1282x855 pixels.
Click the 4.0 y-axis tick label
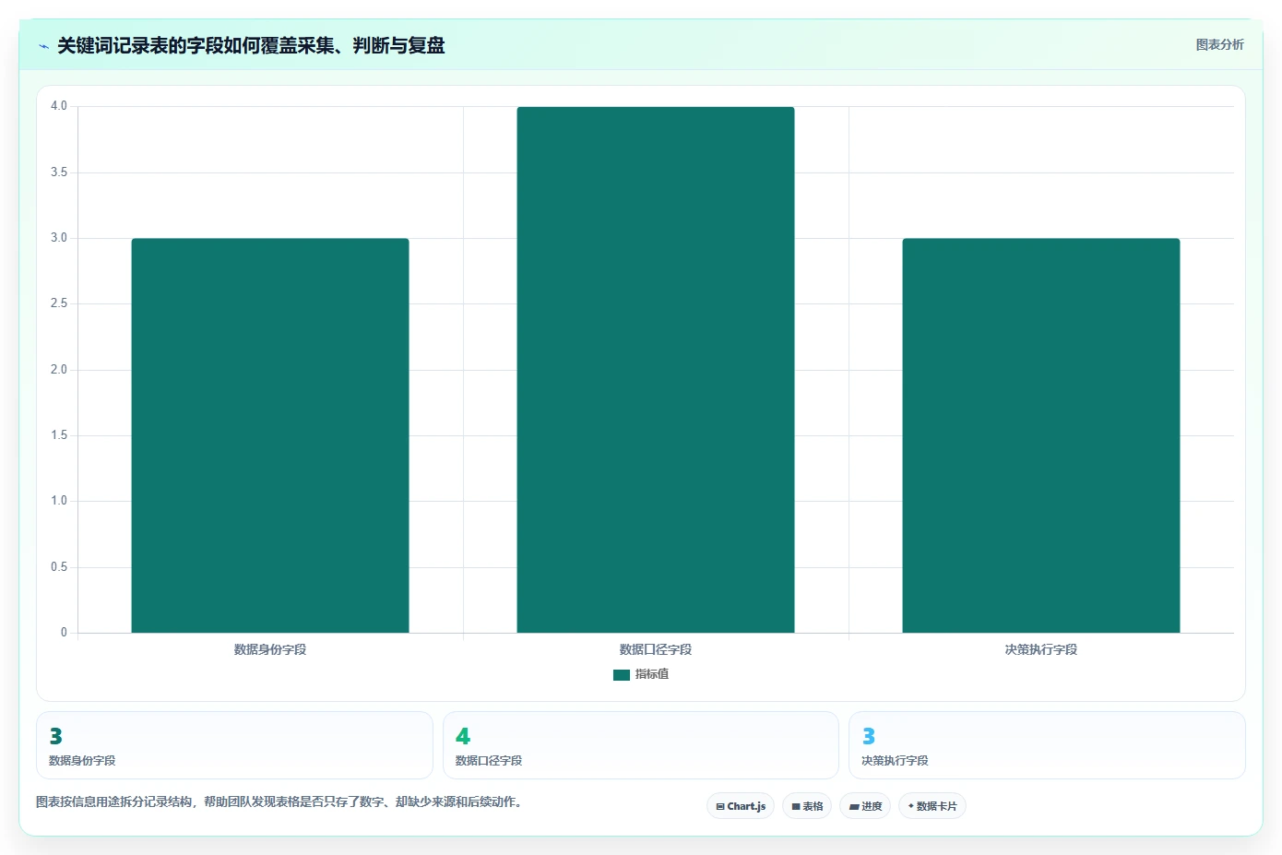59,106
